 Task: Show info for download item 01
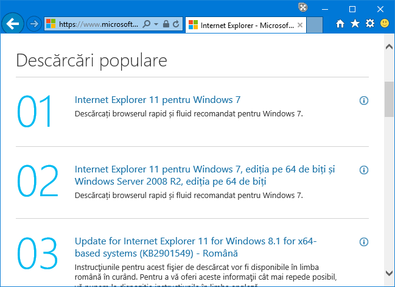(x=364, y=101)
